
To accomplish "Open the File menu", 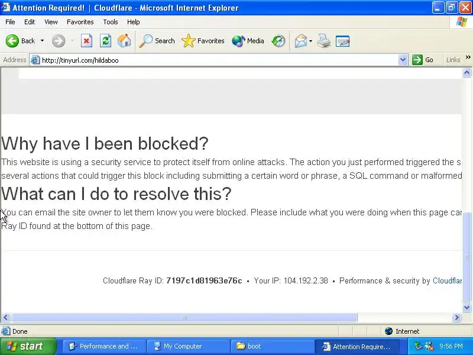I will pyautogui.click(x=10, y=22).
